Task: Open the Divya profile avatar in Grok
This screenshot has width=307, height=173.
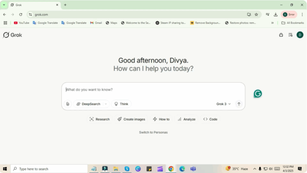Action: pos(300,35)
